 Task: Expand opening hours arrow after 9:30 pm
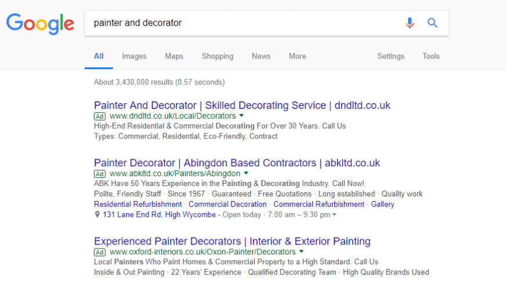[x=334, y=214]
